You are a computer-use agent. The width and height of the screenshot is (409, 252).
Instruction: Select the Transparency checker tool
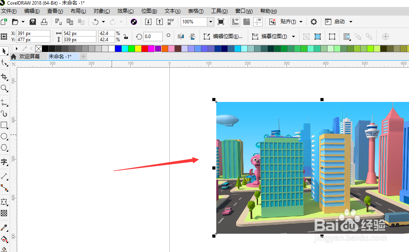[x=4, y=213]
